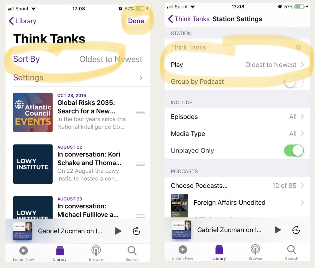The height and width of the screenshot is (268, 315).
Task: Open Browse tab in left screen
Action: 96,254
